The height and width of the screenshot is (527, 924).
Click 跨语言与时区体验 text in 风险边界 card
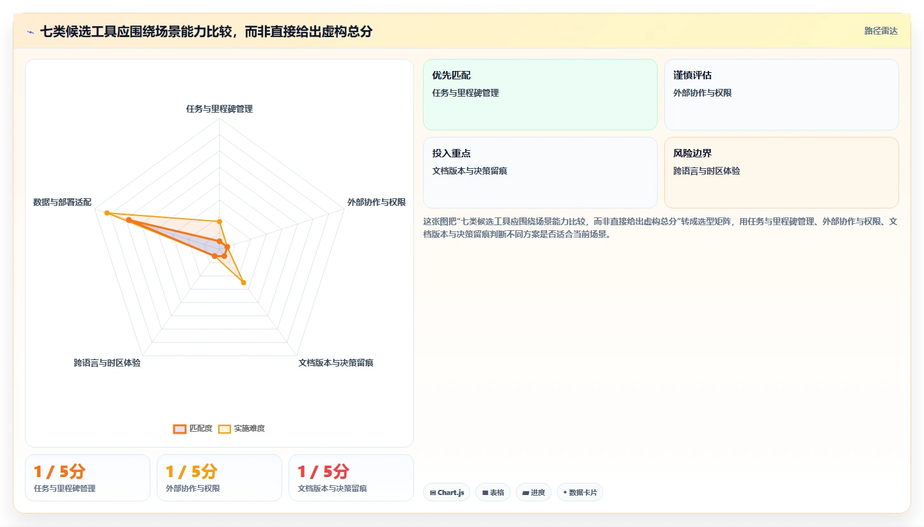706,171
